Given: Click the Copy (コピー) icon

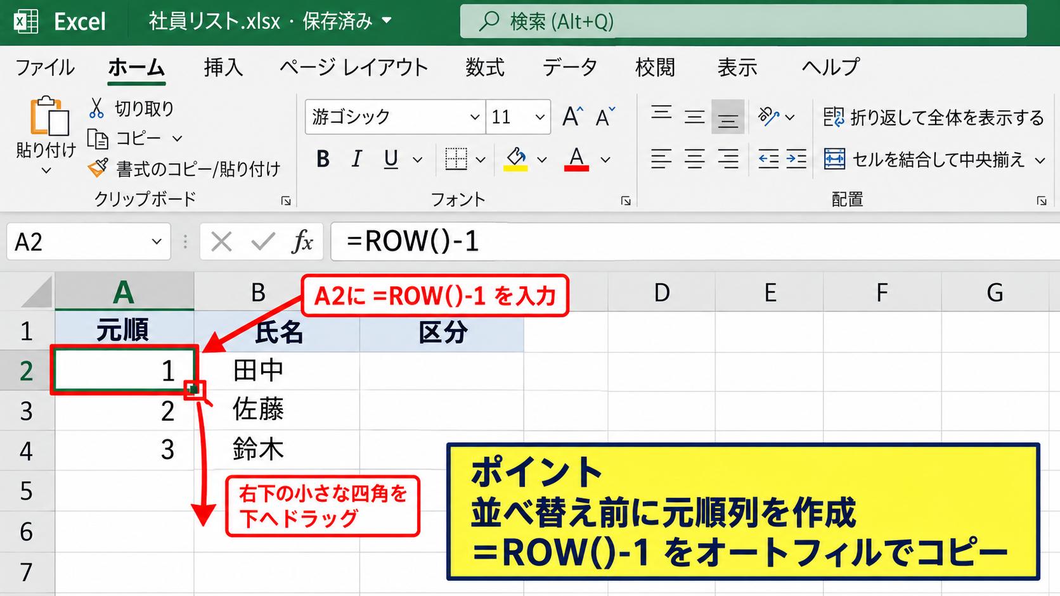Looking at the screenshot, I should pos(98,138).
